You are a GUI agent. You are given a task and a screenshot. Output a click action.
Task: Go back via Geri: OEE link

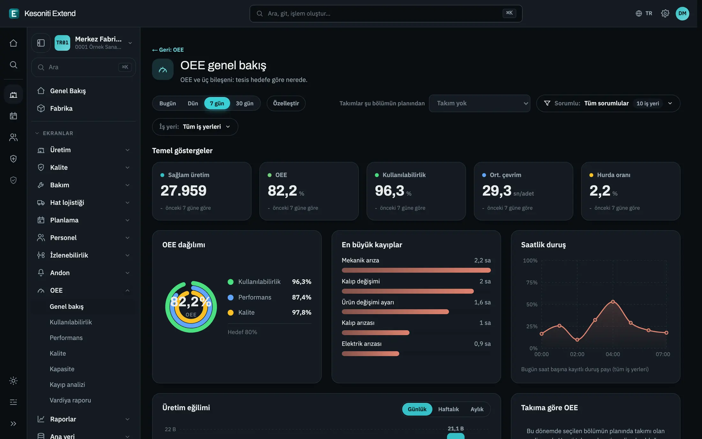(x=168, y=50)
